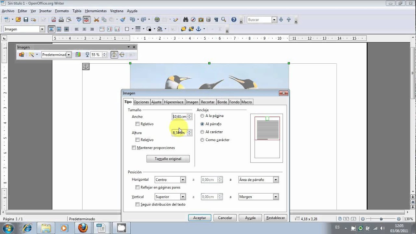Image resolution: width=416 pixels, height=234 pixels.
Task: Click Find Next down arrow icon
Action: point(281,20)
